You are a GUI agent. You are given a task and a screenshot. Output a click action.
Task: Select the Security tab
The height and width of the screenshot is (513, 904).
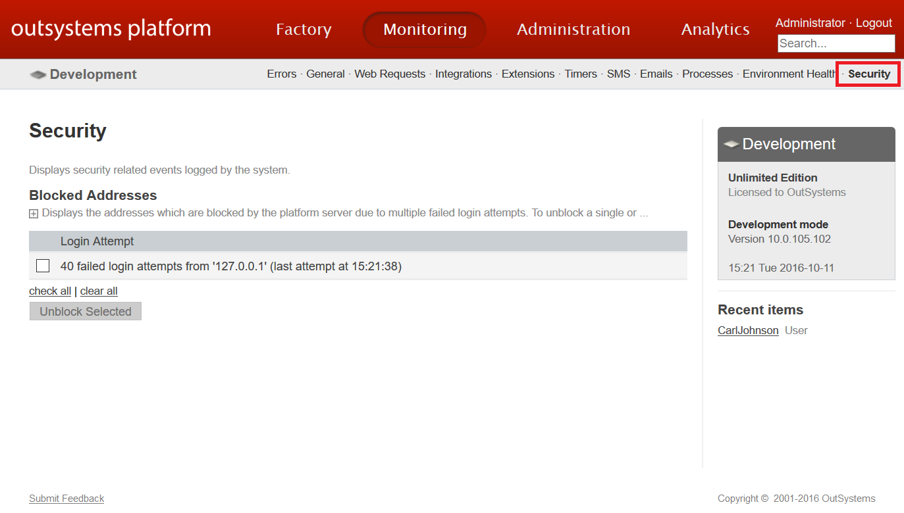[x=868, y=74]
